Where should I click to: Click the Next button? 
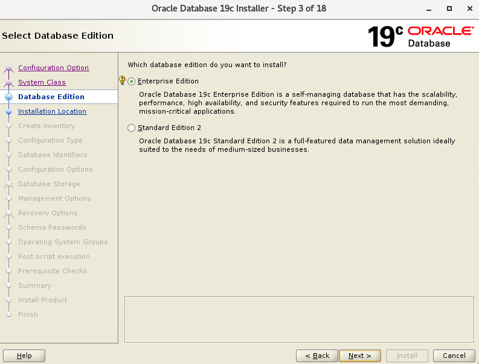(360, 356)
